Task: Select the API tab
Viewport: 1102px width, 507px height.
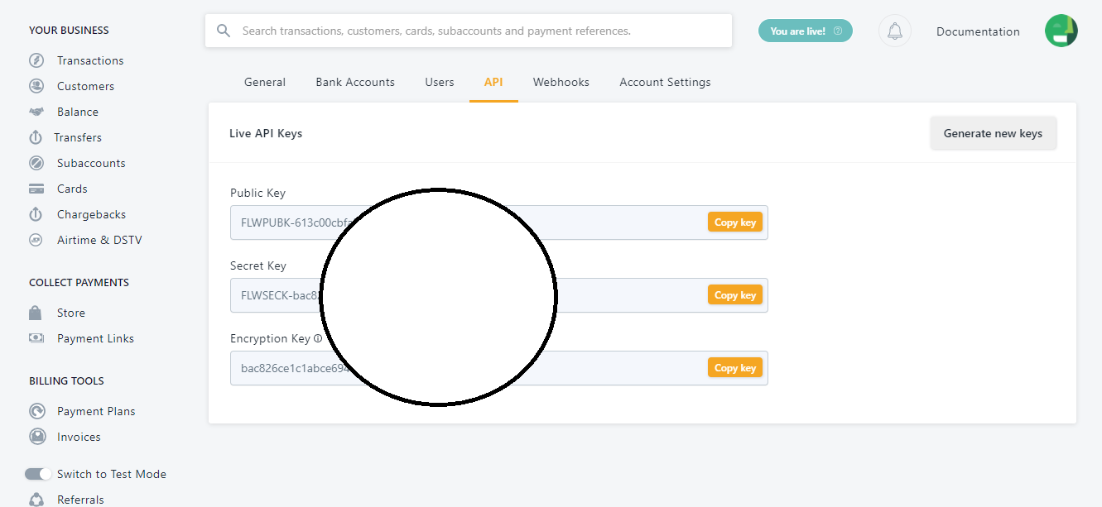Action: coord(493,82)
